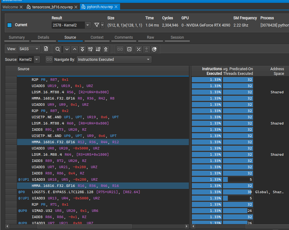Image resolution: width=289 pixels, height=230 pixels.
Task: Open the Navigate By dropdown
Action: point(114,59)
